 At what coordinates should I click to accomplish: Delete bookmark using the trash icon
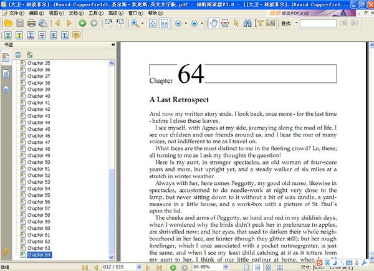(x=18, y=55)
